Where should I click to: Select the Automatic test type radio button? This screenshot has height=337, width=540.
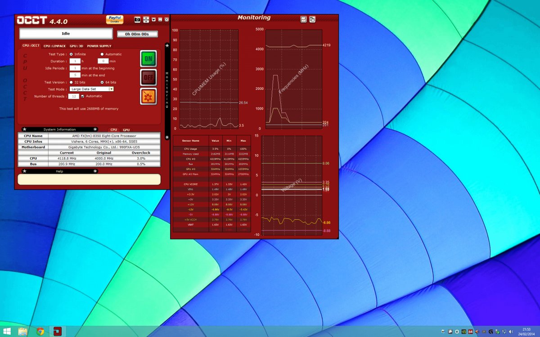pos(102,54)
